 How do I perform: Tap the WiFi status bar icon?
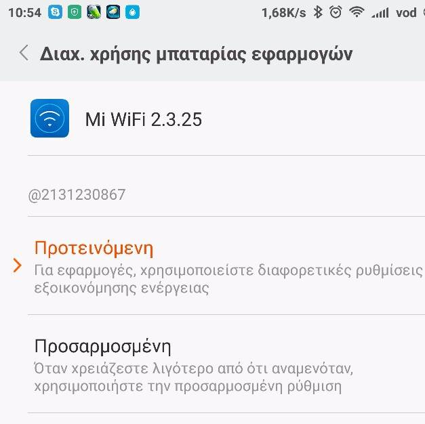pos(357,12)
